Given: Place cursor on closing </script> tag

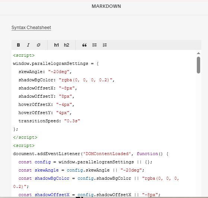Looking at the screenshot, I should pyautogui.click(x=25, y=137).
